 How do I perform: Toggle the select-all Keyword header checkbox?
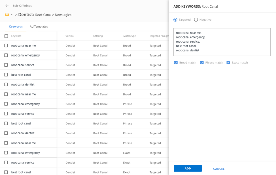point(6,36)
